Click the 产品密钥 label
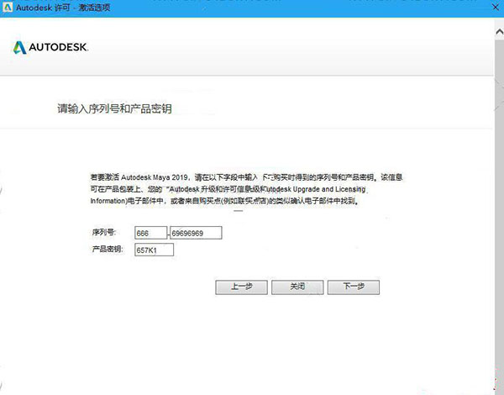 (108, 249)
